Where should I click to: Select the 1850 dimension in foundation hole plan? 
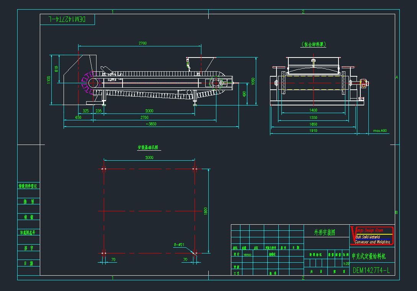206,211
